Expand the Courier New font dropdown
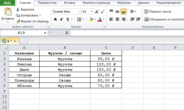The width and height of the screenshot is (184, 110). click(x=80, y=12)
